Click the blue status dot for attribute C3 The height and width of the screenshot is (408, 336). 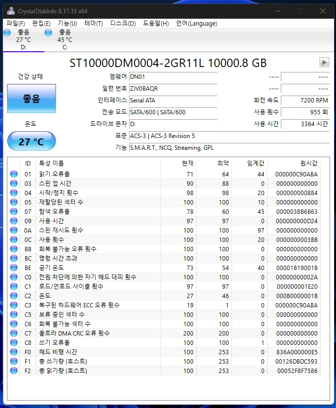coord(14,305)
